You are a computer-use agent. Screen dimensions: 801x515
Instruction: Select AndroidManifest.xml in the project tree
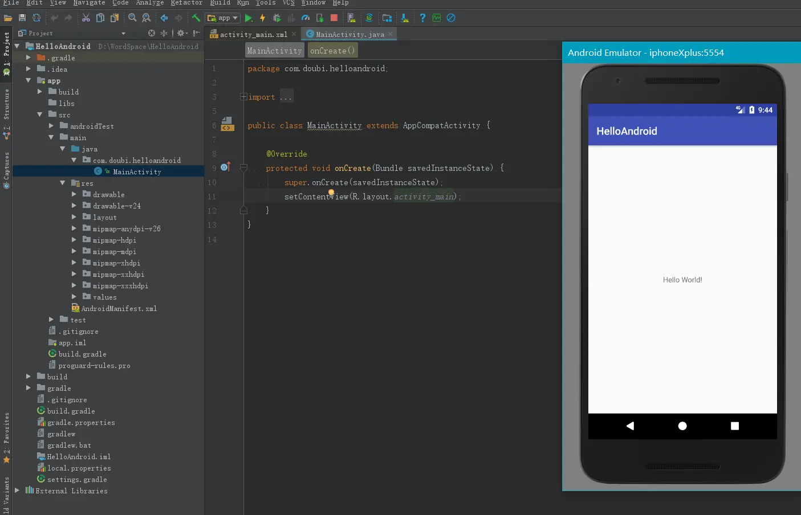pos(119,309)
